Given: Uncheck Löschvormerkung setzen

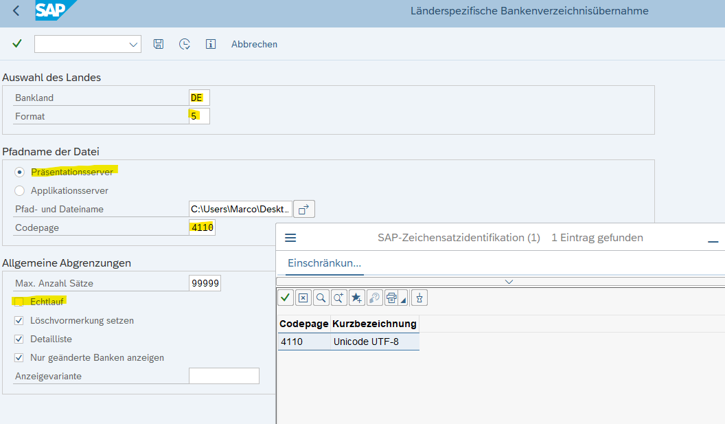Looking at the screenshot, I should [x=19, y=320].
